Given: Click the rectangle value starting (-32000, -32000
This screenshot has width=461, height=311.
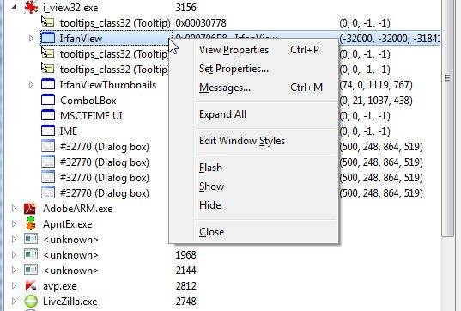Looking at the screenshot, I should tap(390, 39).
